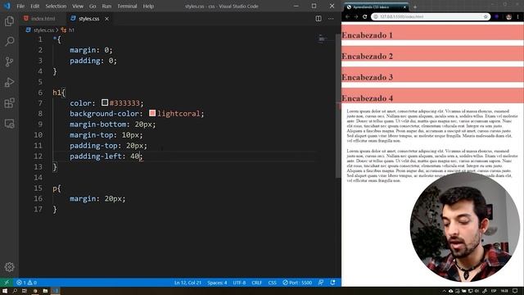This screenshot has width=524, height=295.
Task: Open the browser three-dot menu
Action: [x=518, y=16]
